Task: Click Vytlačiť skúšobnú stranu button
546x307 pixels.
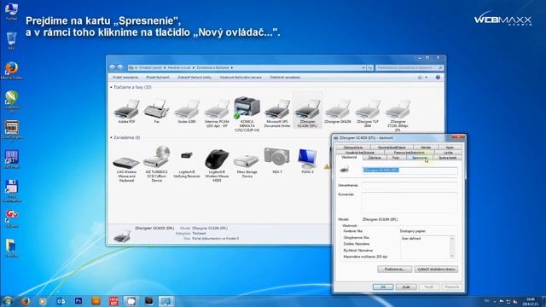Action: tap(436, 269)
